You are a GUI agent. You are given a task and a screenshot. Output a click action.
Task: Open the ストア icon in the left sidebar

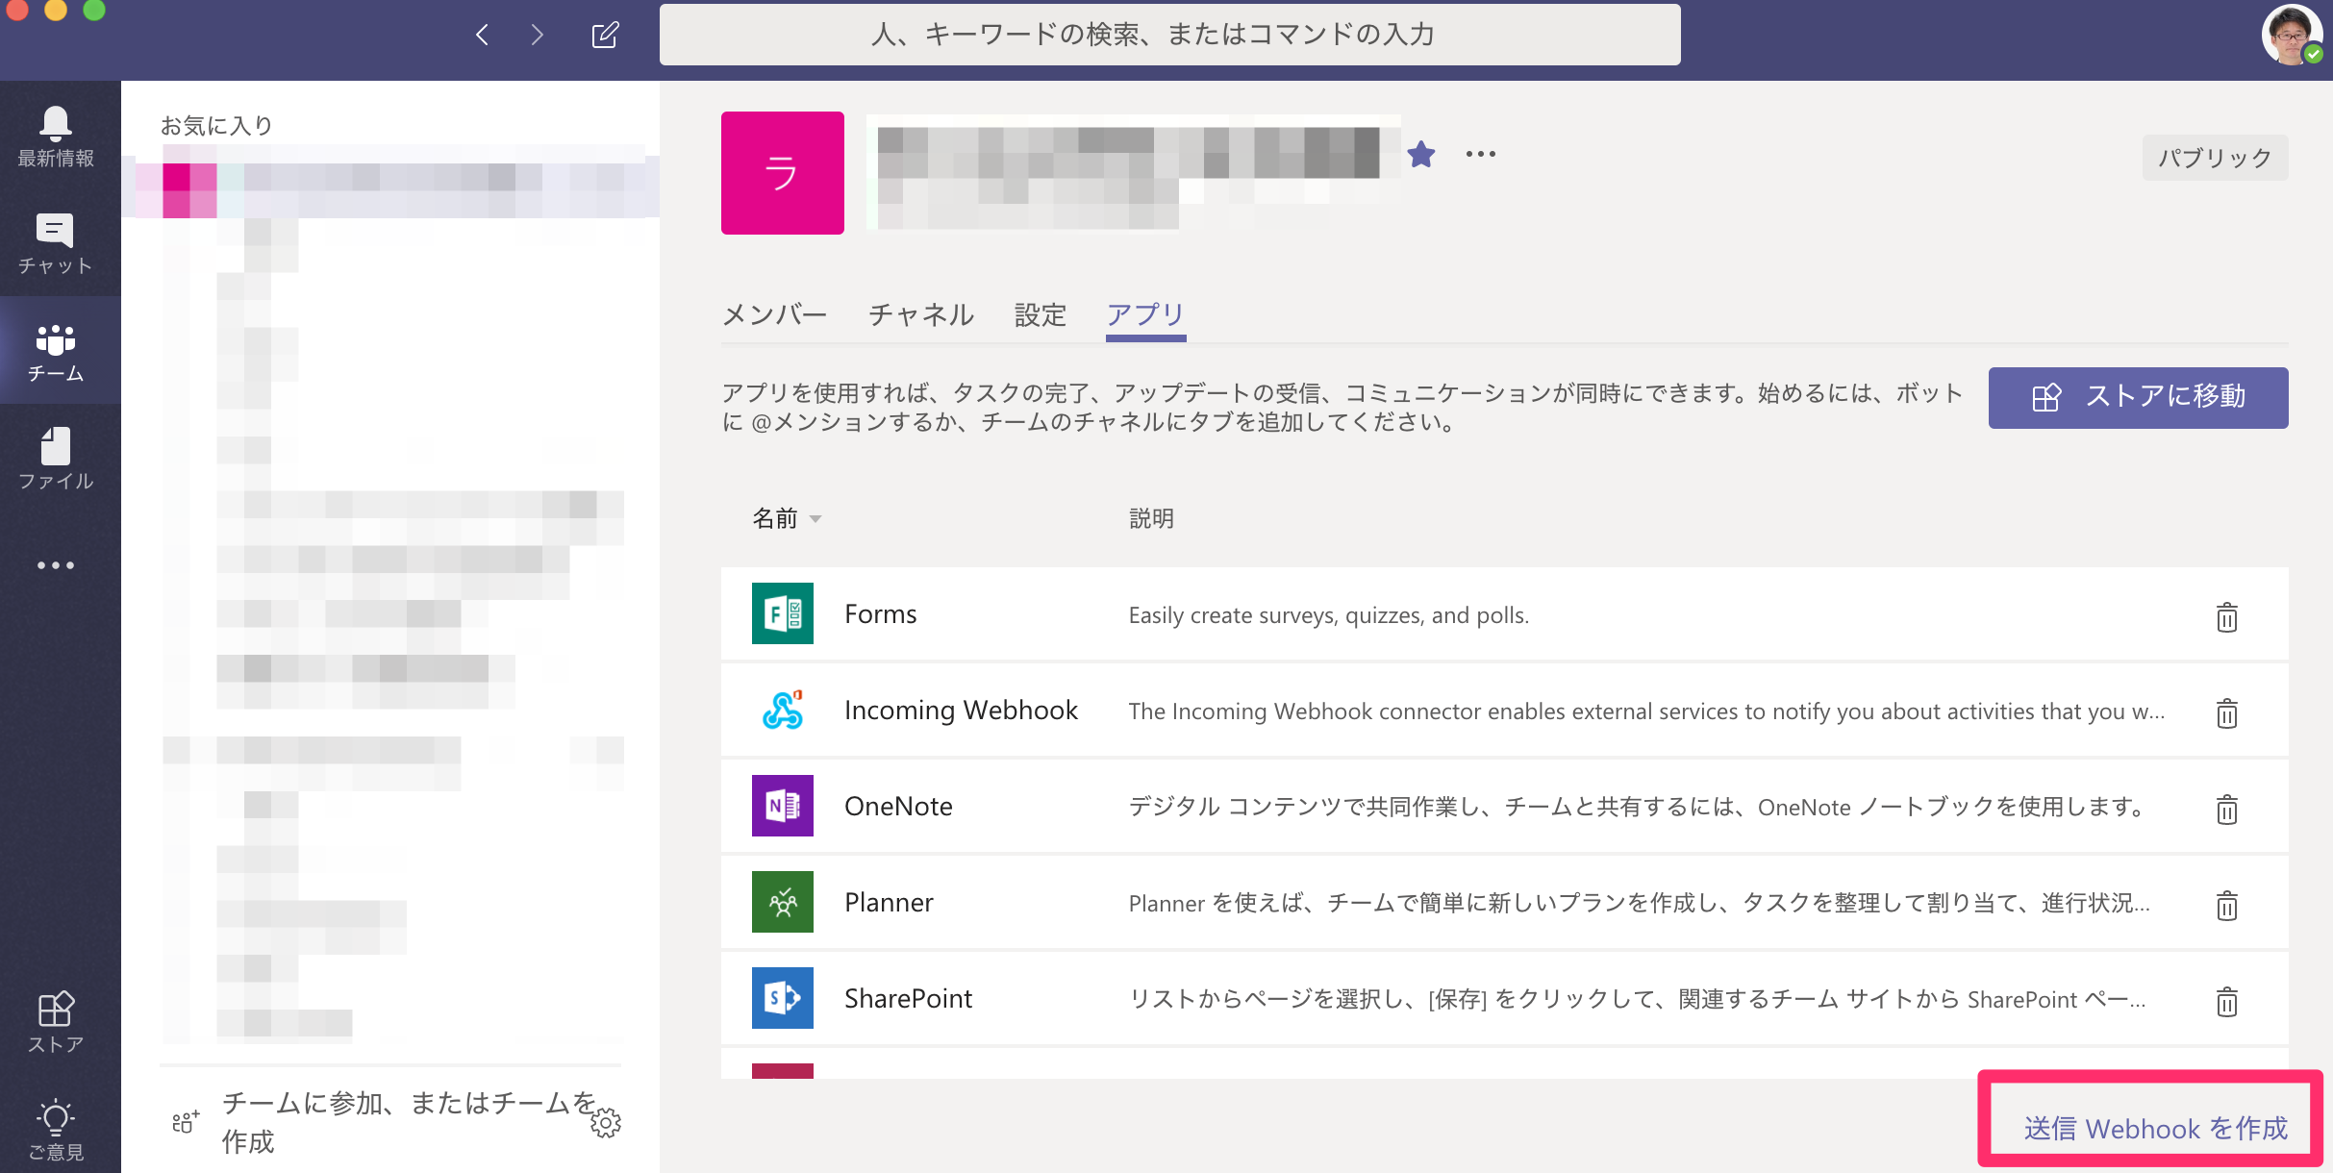pyautogui.click(x=56, y=1010)
